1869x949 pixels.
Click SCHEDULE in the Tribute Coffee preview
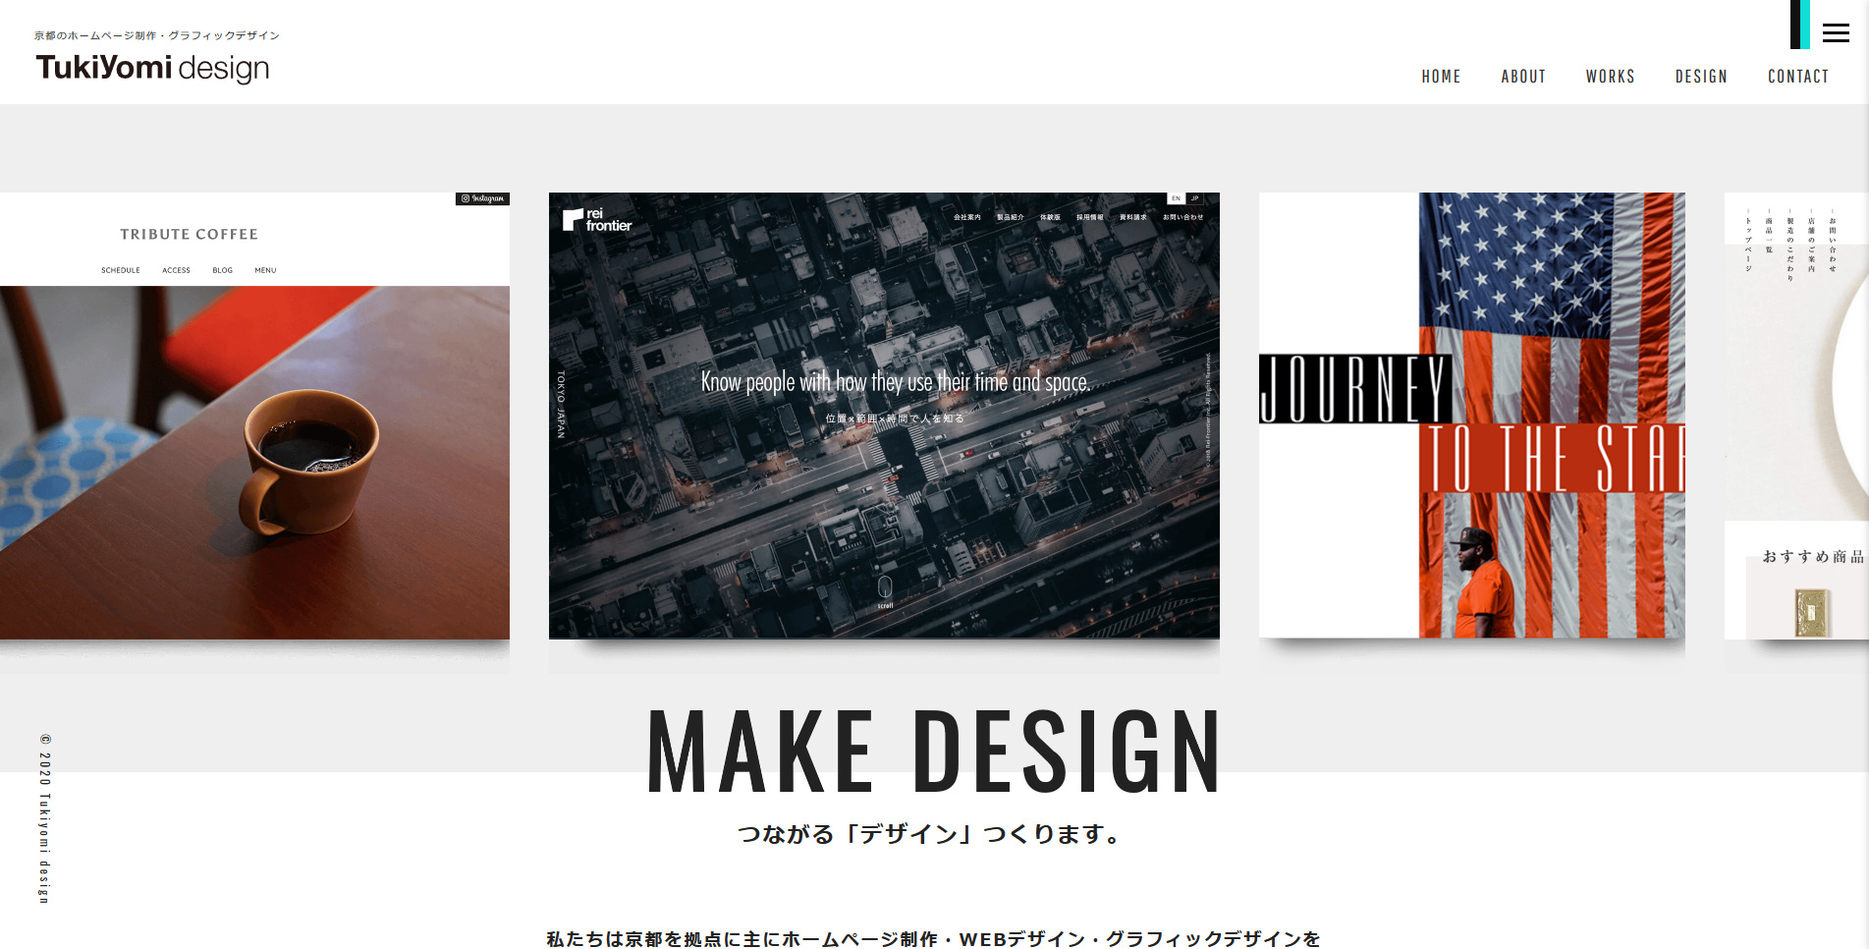point(121,270)
